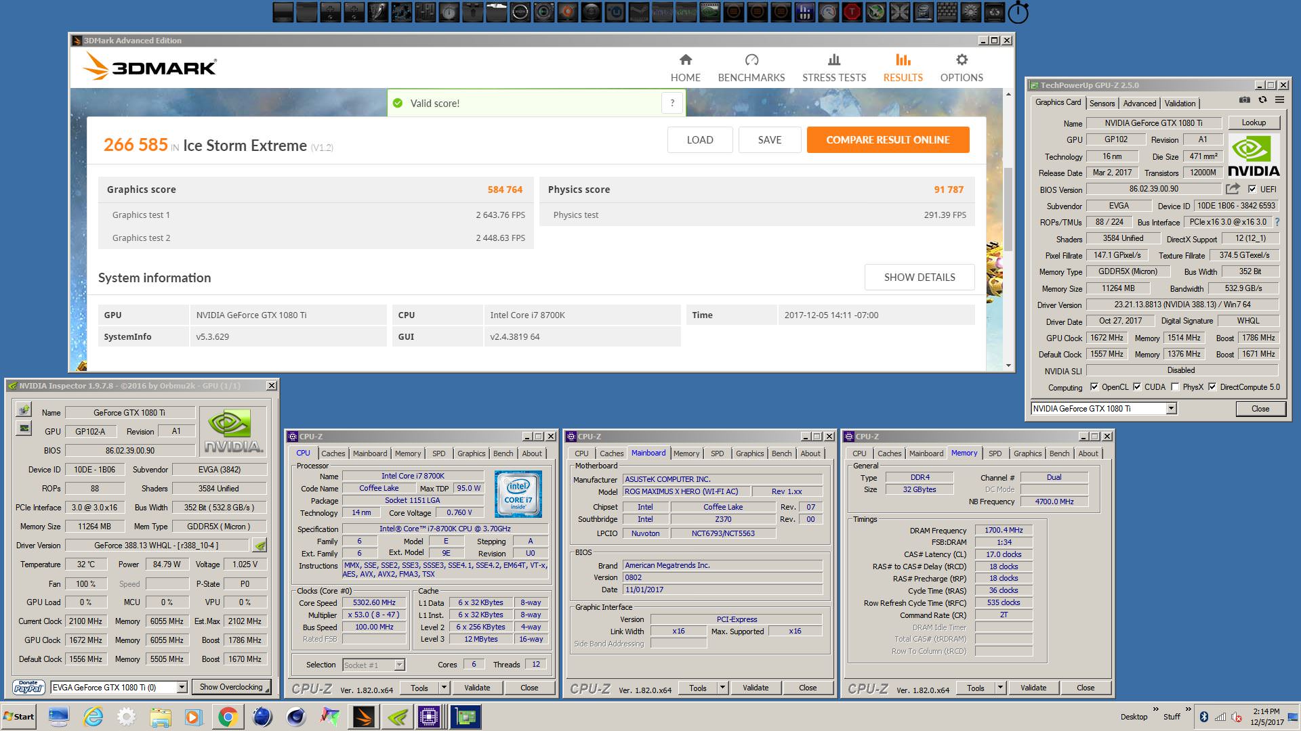
Task: Open the RESULTS tab in 3DMark
Action: point(903,68)
